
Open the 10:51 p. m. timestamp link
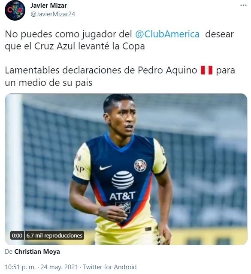(20, 267)
